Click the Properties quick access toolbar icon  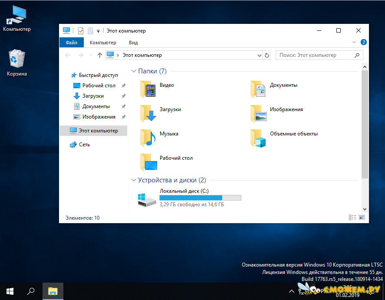coord(81,31)
